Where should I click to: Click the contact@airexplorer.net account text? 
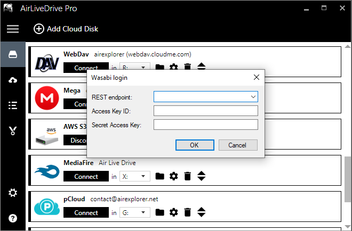point(124,199)
